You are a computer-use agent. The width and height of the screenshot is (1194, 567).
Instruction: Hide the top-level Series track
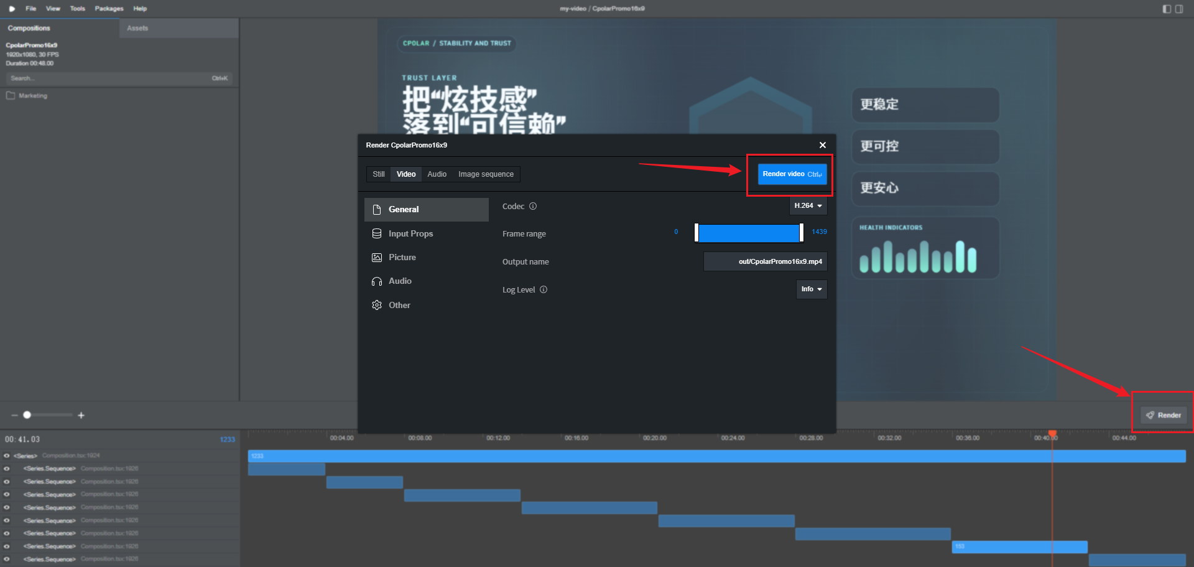(7, 456)
